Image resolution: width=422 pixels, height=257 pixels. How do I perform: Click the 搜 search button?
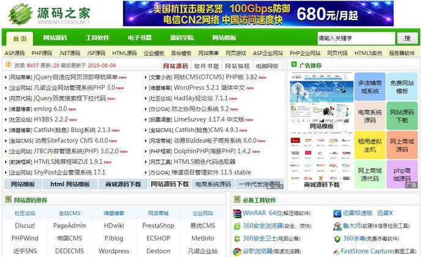407,39
